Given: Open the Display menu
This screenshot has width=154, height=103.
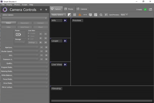Looking at the screenshot, I should pos(9,5).
